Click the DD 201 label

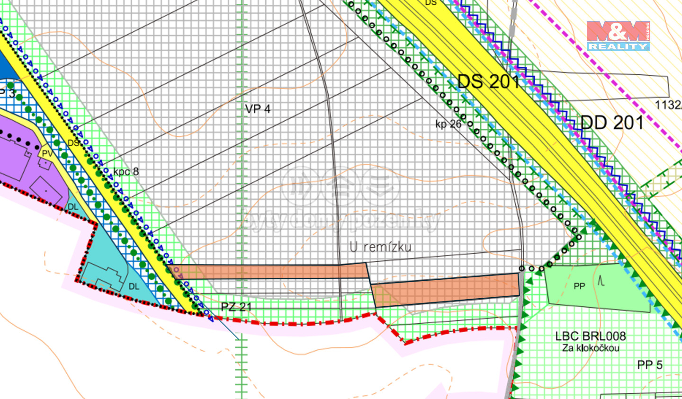612,123
